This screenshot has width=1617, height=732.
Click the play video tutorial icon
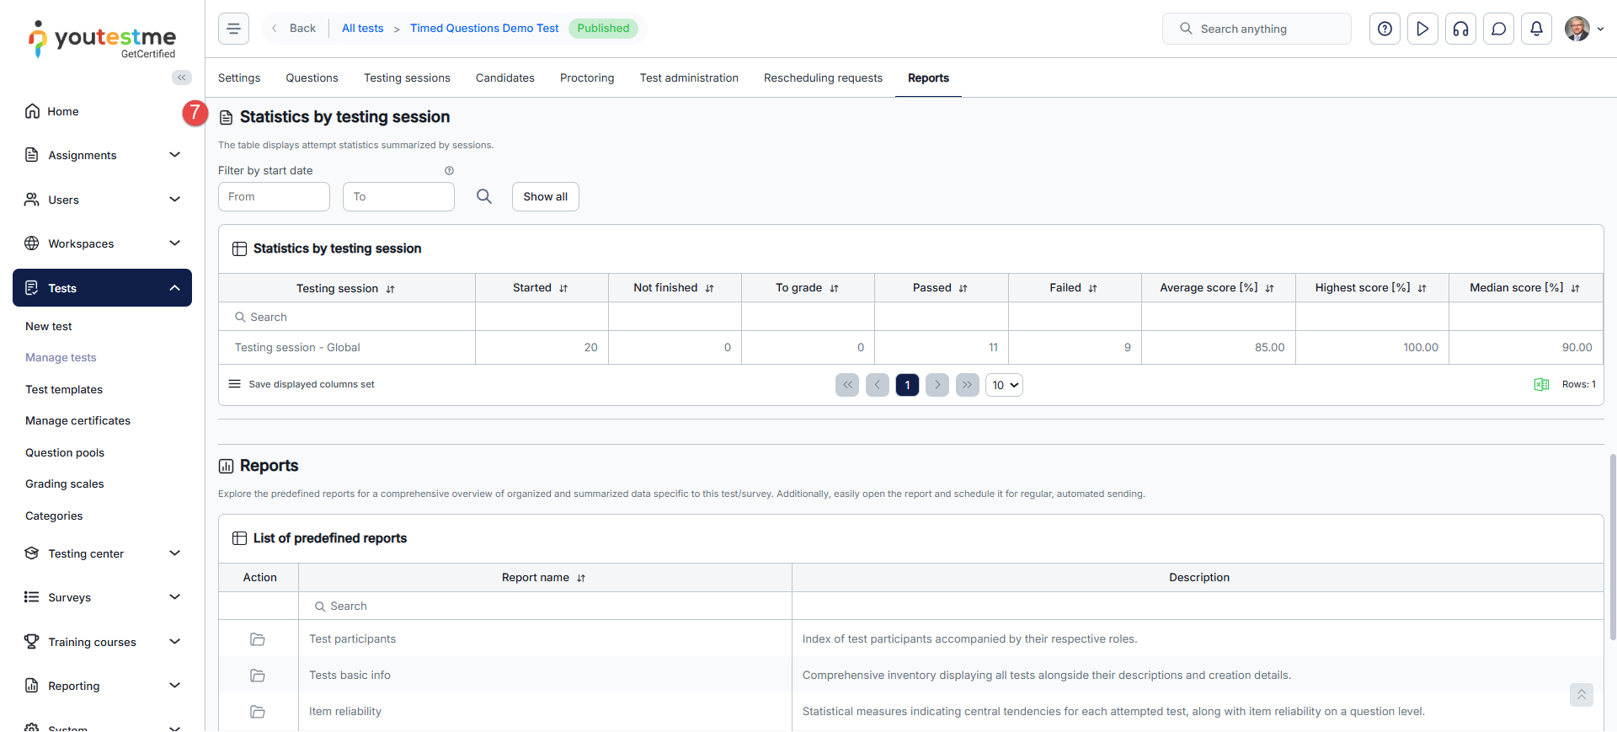1422,29
